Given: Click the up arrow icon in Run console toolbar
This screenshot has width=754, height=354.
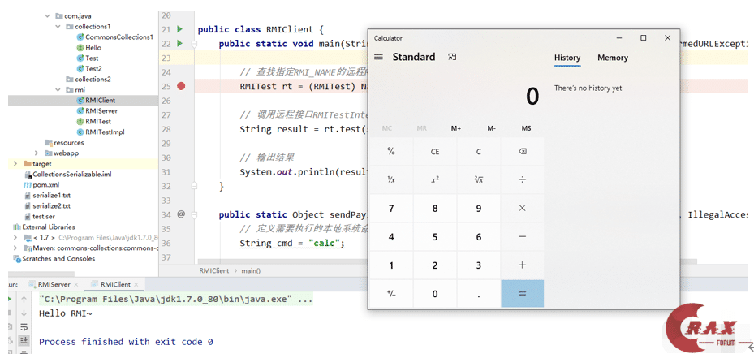Looking at the screenshot, I should (24, 300).
